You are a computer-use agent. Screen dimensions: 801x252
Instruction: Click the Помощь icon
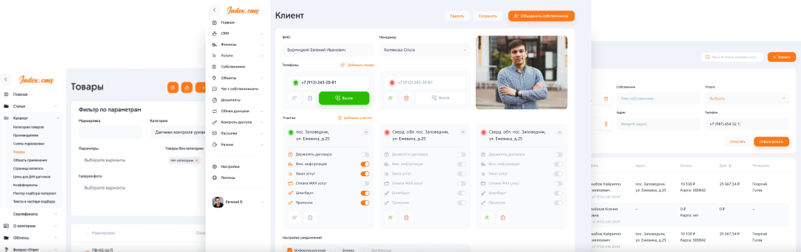pyautogui.click(x=215, y=178)
